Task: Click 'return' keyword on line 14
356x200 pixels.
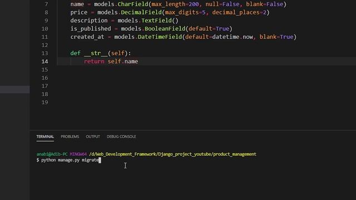Action: tap(94, 62)
